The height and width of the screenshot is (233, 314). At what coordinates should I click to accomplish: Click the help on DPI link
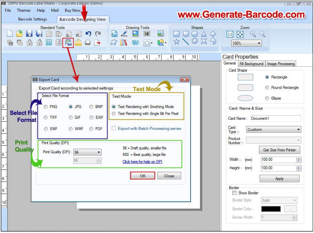click(x=142, y=162)
